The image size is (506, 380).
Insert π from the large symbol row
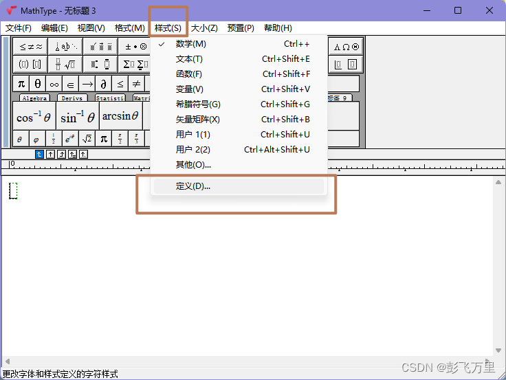(21, 85)
